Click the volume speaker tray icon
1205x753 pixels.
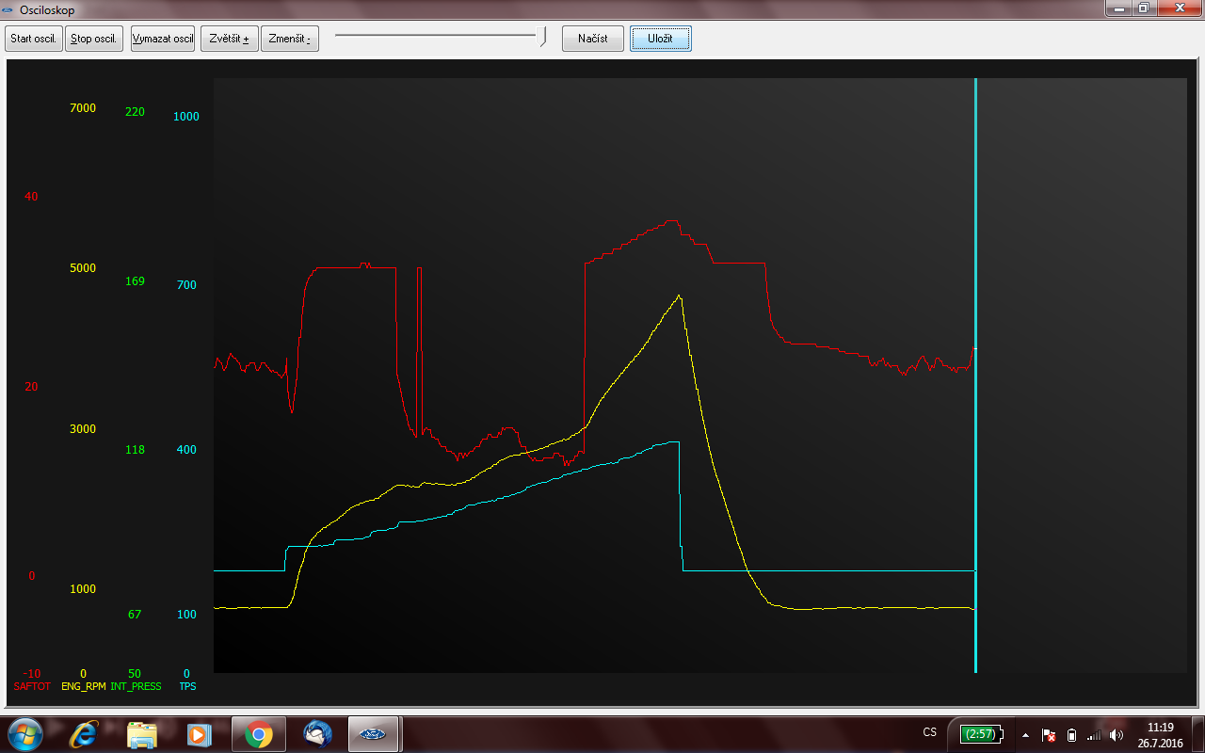coord(1117,734)
